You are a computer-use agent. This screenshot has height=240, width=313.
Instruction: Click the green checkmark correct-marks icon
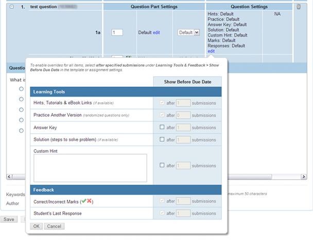point(84,201)
